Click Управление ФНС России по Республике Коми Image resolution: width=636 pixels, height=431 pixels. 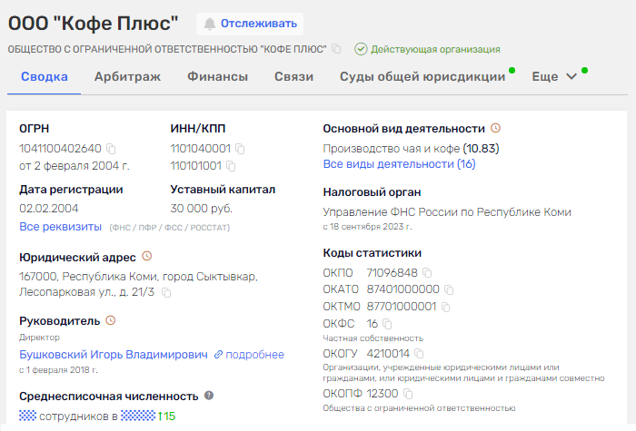447,211
